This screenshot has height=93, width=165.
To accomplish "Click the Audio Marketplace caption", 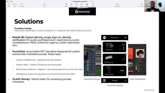I will point(137,79).
